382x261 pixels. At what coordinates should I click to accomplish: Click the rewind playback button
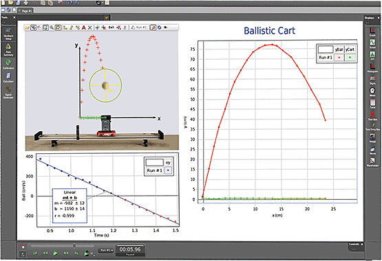[x=45, y=253]
